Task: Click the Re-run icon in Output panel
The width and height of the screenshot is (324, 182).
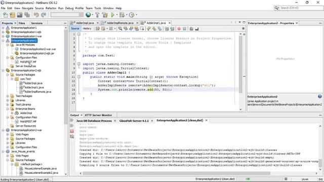Action: click(72, 120)
